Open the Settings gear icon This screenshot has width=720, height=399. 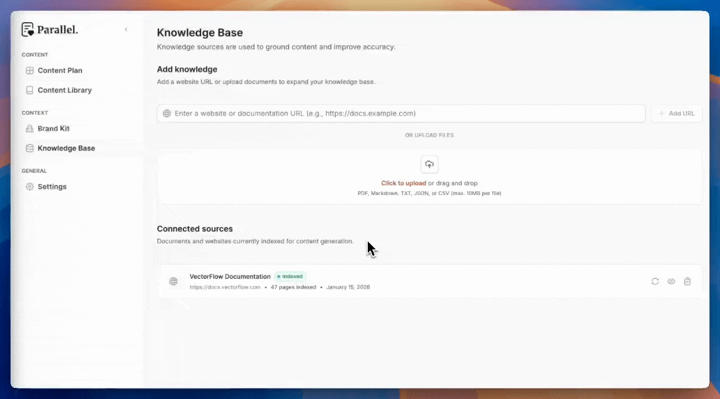[x=29, y=187]
